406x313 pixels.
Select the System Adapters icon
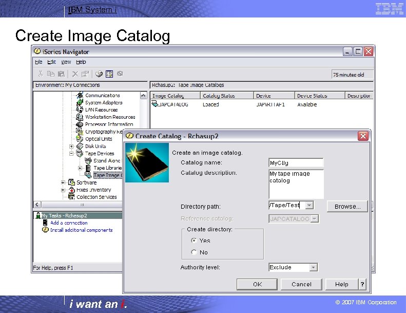click(80, 102)
